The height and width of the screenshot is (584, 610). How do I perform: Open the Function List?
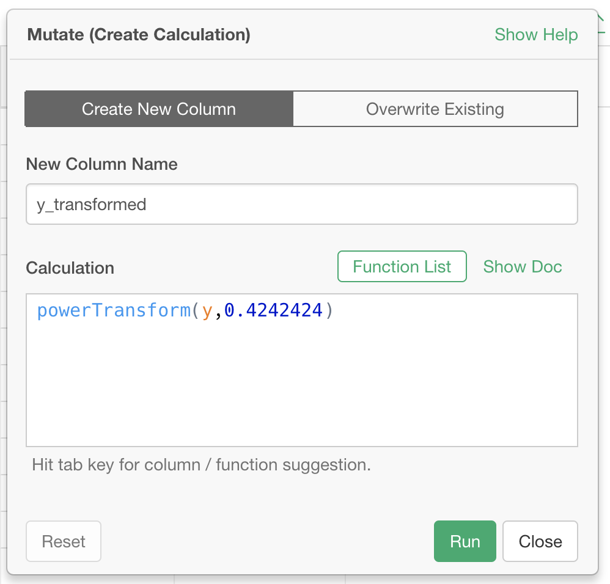coord(402,267)
